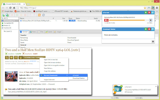Click the Move Down Queue arrow icon

pos(34,15)
